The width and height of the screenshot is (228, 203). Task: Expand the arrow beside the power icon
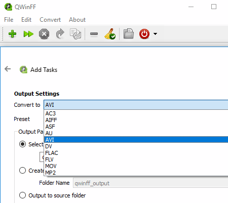155,34
